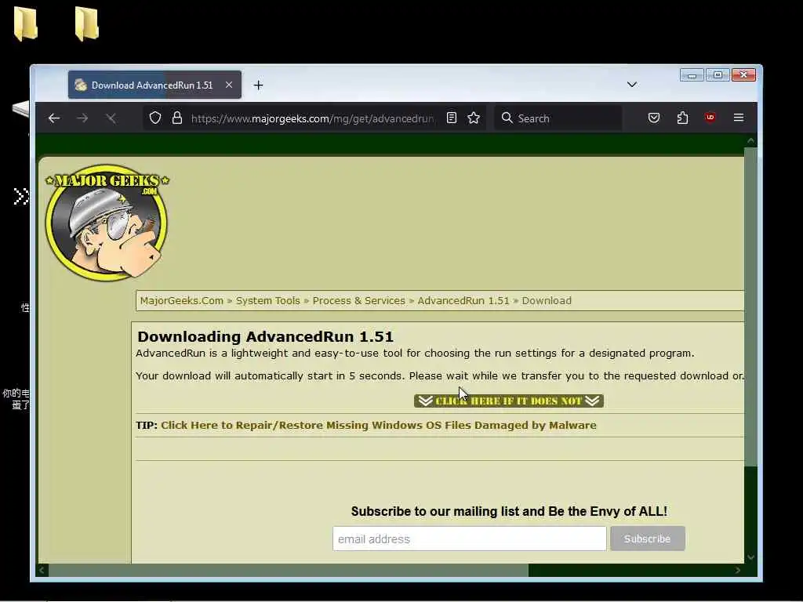The height and width of the screenshot is (602, 803).
Task: Save page to Pocket icon
Action: tap(654, 118)
